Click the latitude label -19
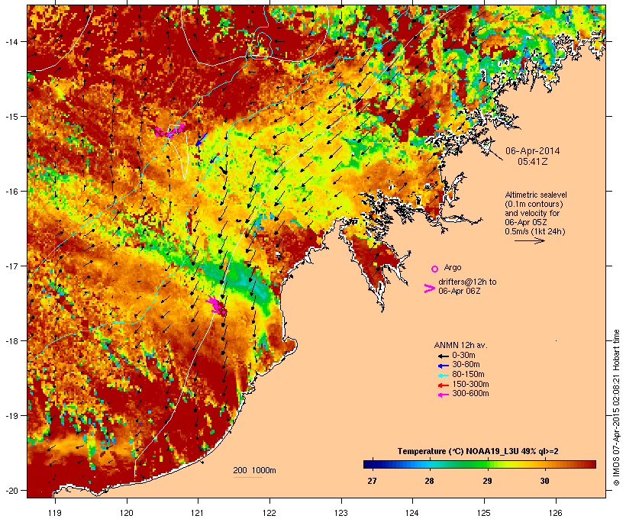 pos(11,416)
